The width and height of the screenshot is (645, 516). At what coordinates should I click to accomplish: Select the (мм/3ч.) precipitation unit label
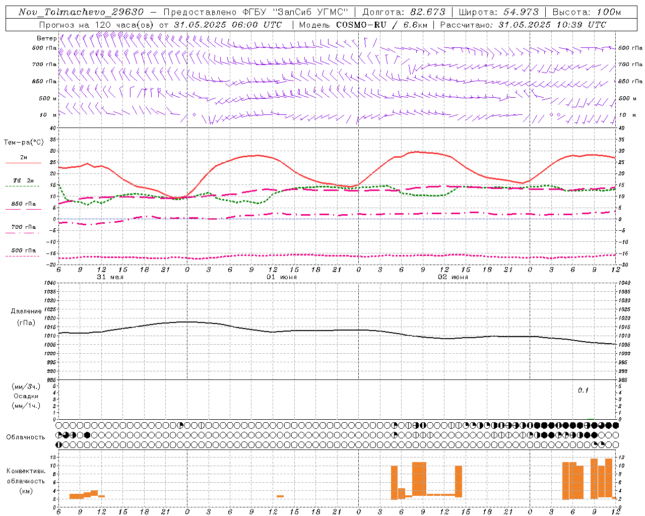26,386
